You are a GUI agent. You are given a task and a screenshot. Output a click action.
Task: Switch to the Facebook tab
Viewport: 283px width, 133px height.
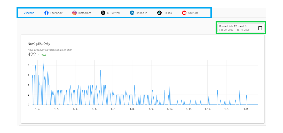53,13
